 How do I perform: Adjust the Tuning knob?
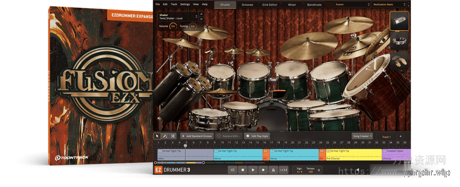(192, 26)
